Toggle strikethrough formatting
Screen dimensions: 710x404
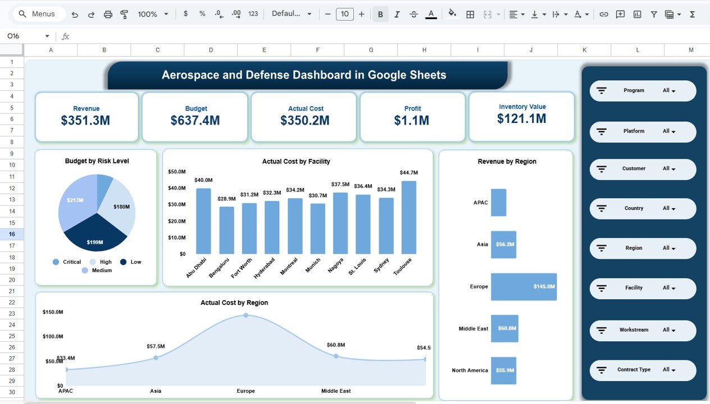point(413,13)
